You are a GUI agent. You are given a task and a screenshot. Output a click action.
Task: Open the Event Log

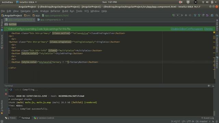[x=208, y=118]
